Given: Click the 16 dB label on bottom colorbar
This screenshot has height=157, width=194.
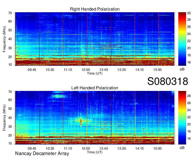Looking at the screenshot, I should [x=189, y=139].
